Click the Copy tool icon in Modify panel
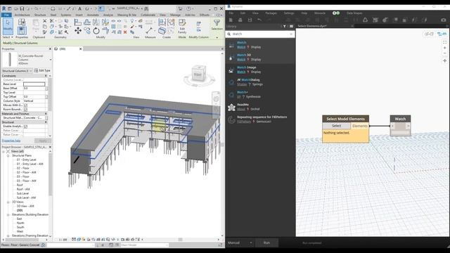This screenshot has height=253, width=450. click(x=87, y=30)
